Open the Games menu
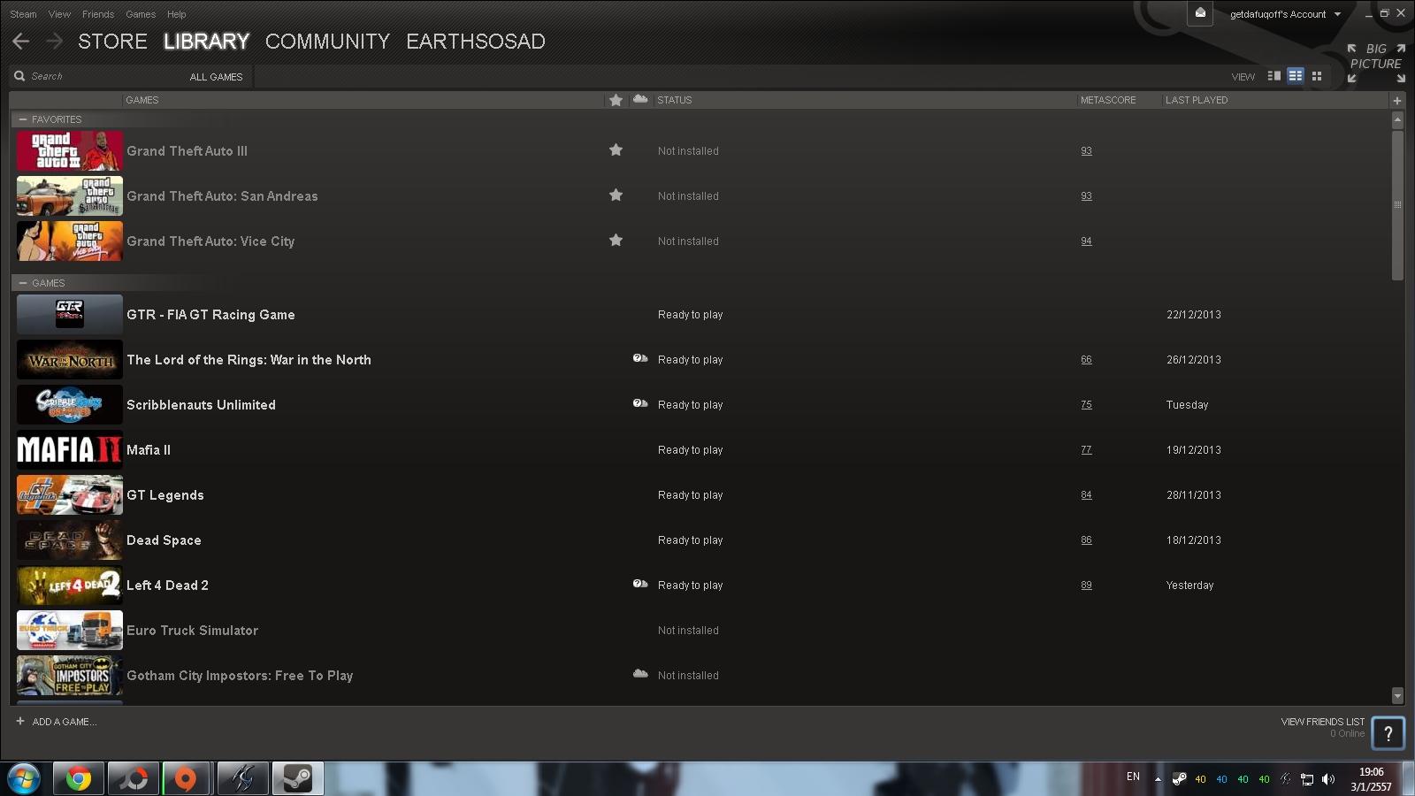Screen dimensions: 1415x796 [x=141, y=14]
